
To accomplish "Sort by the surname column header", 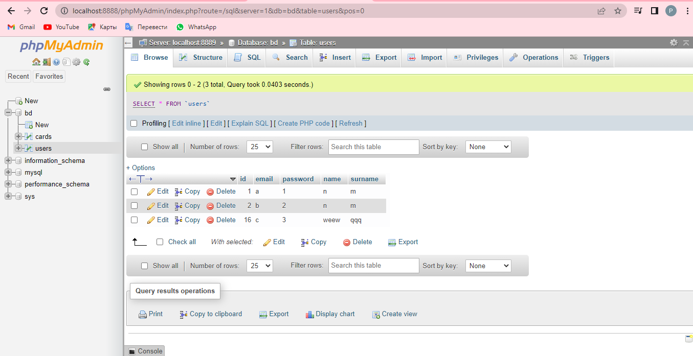I will click(365, 179).
